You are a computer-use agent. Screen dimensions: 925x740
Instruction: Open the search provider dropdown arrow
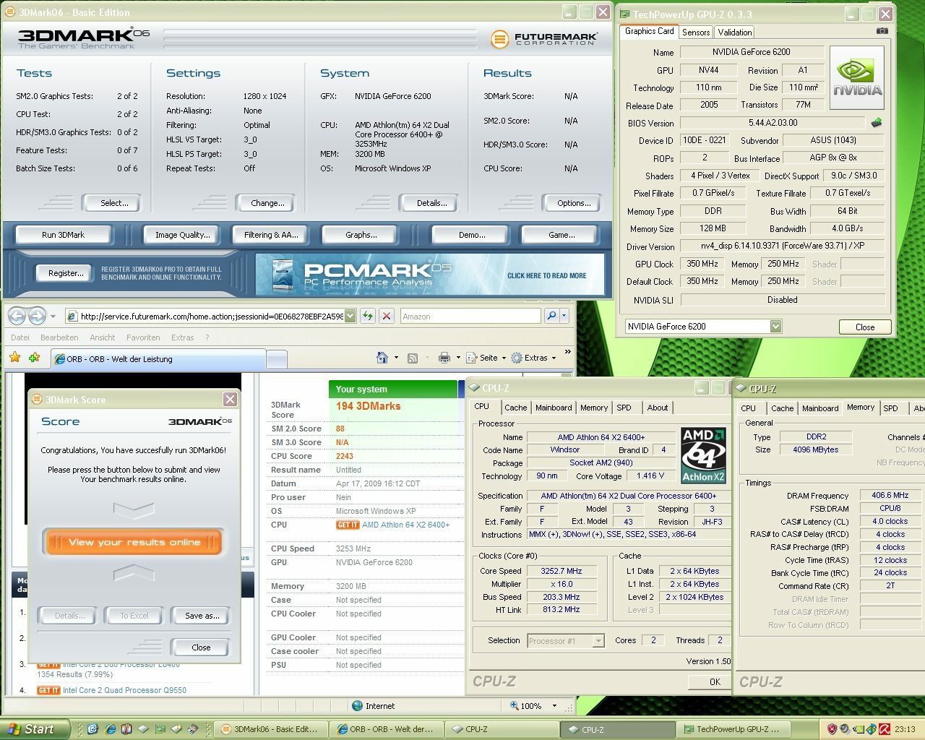(564, 316)
